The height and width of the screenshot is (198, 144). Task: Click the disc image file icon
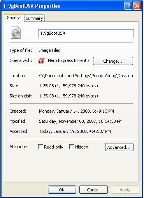[x=16, y=33]
